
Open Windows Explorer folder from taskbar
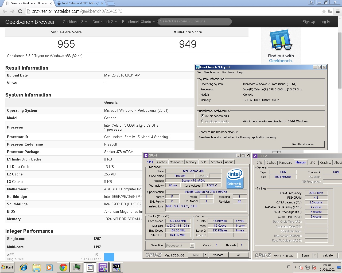coord(37,267)
